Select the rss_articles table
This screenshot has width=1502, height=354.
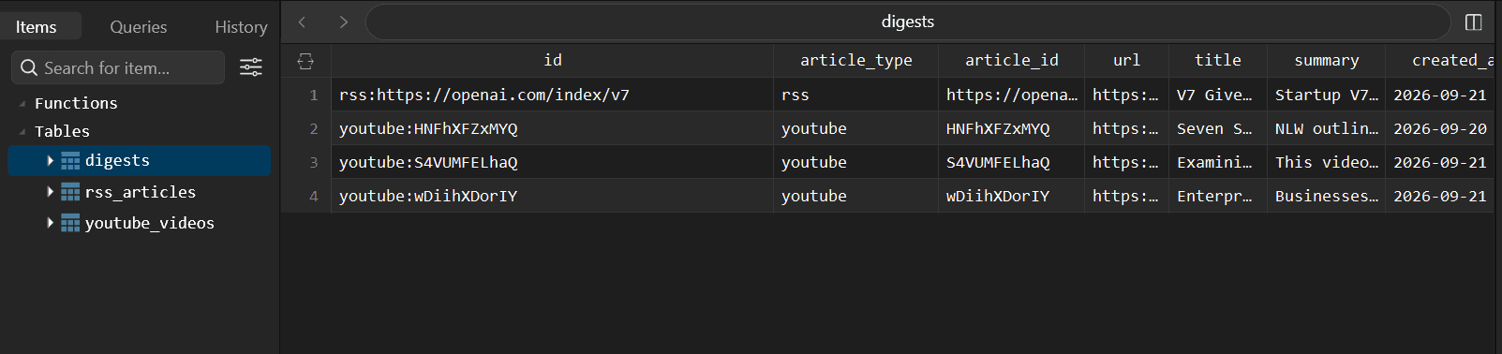pyautogui.click(x=140, y=192)
